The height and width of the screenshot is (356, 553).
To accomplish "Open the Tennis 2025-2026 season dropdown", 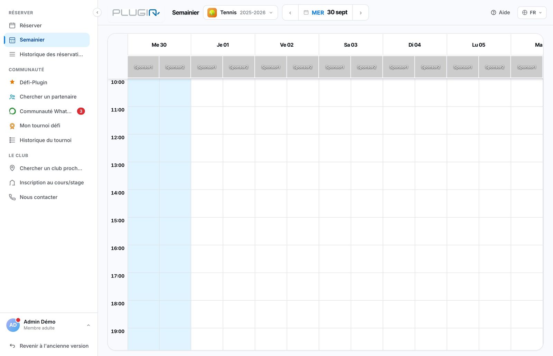I will coord(241,12).
